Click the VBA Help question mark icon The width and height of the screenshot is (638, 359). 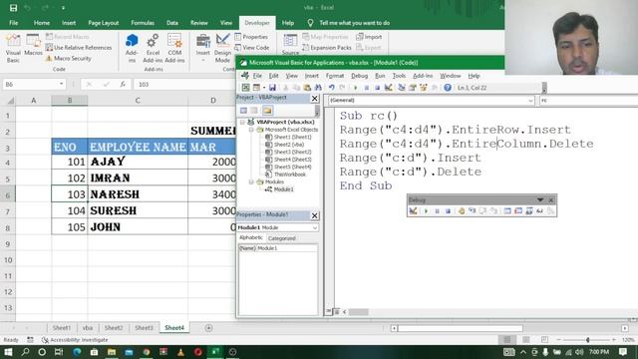coord(448,88)
